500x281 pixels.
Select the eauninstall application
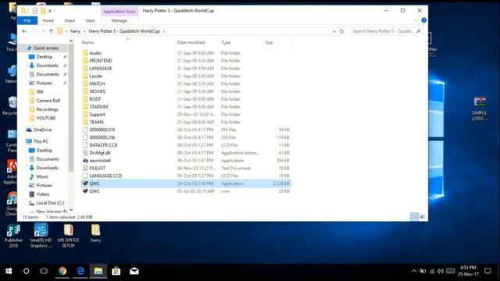coord(100,160)
